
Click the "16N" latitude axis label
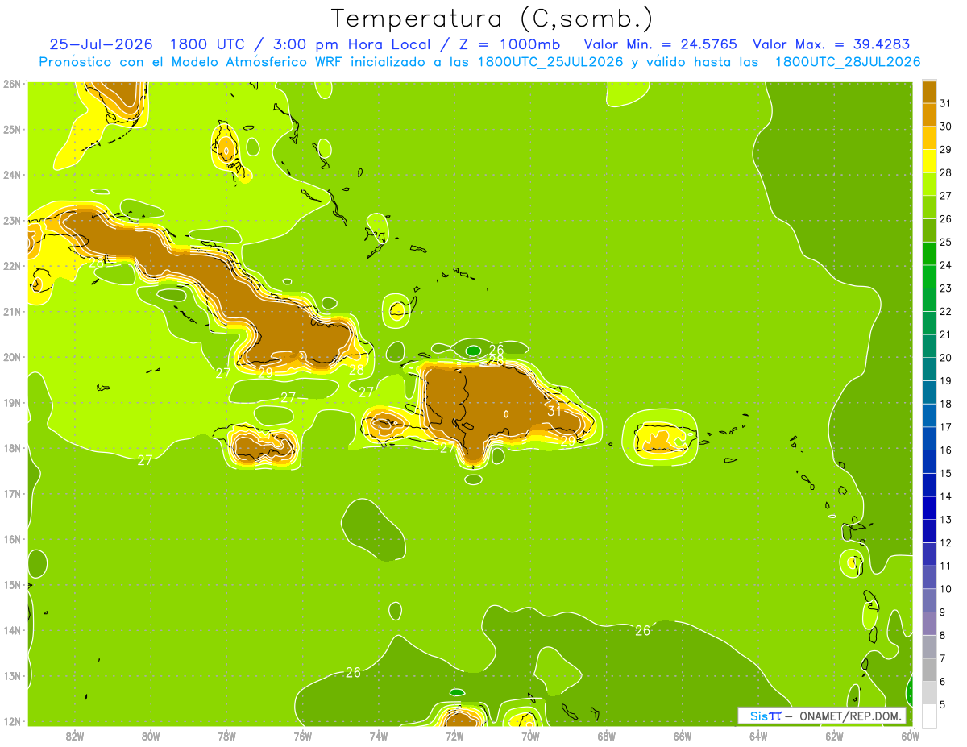pyautogui.click(x=12, y=539)
